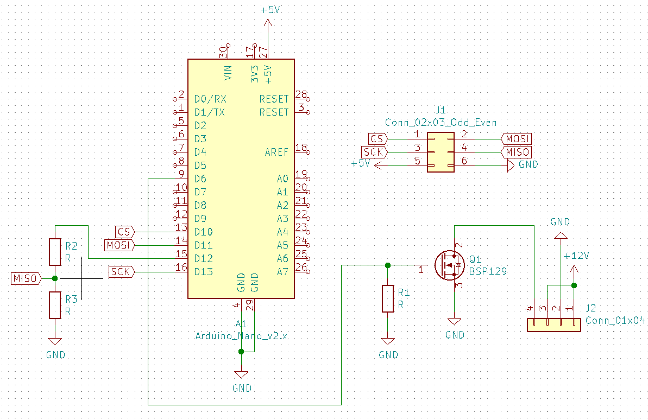Click the D0/RX pin name
648x420 pixels.
(x=210, y=99)
